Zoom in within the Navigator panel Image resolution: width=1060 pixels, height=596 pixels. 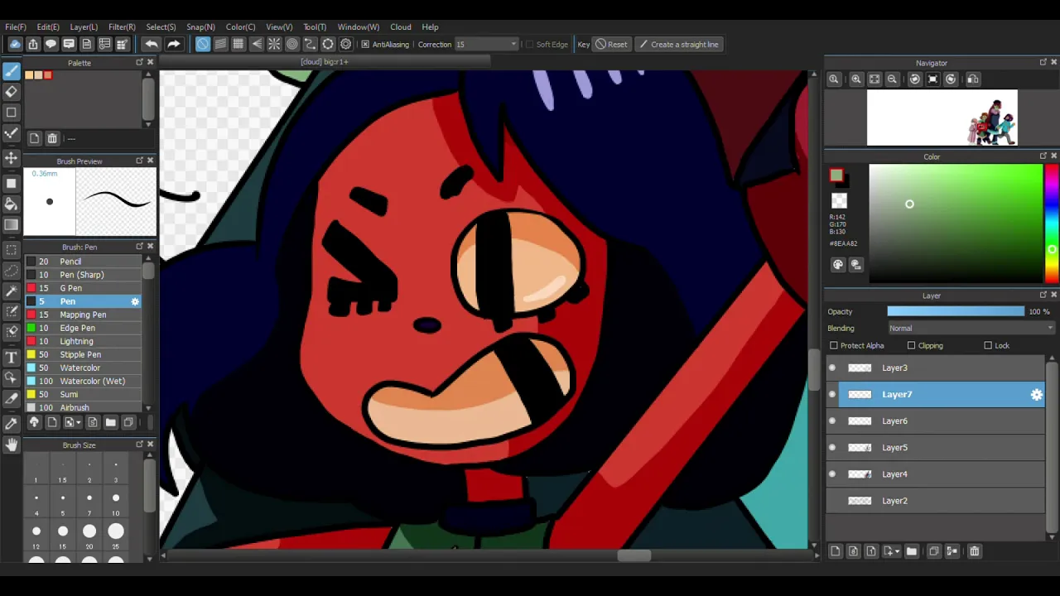click(x=856, y=79)
